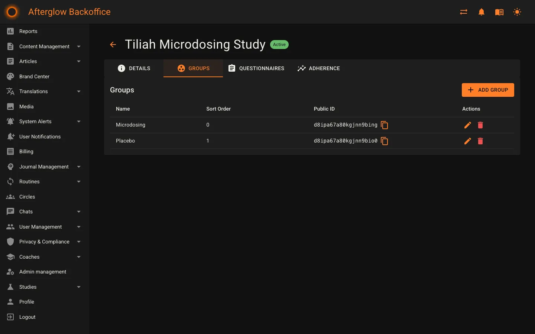
Task: Open the Adherence tab
Action: 318,68
